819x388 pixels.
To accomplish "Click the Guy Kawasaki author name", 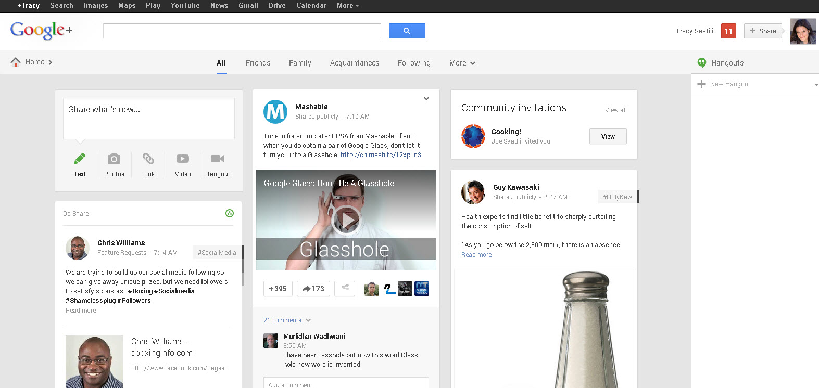I will [x=516, y=187].
